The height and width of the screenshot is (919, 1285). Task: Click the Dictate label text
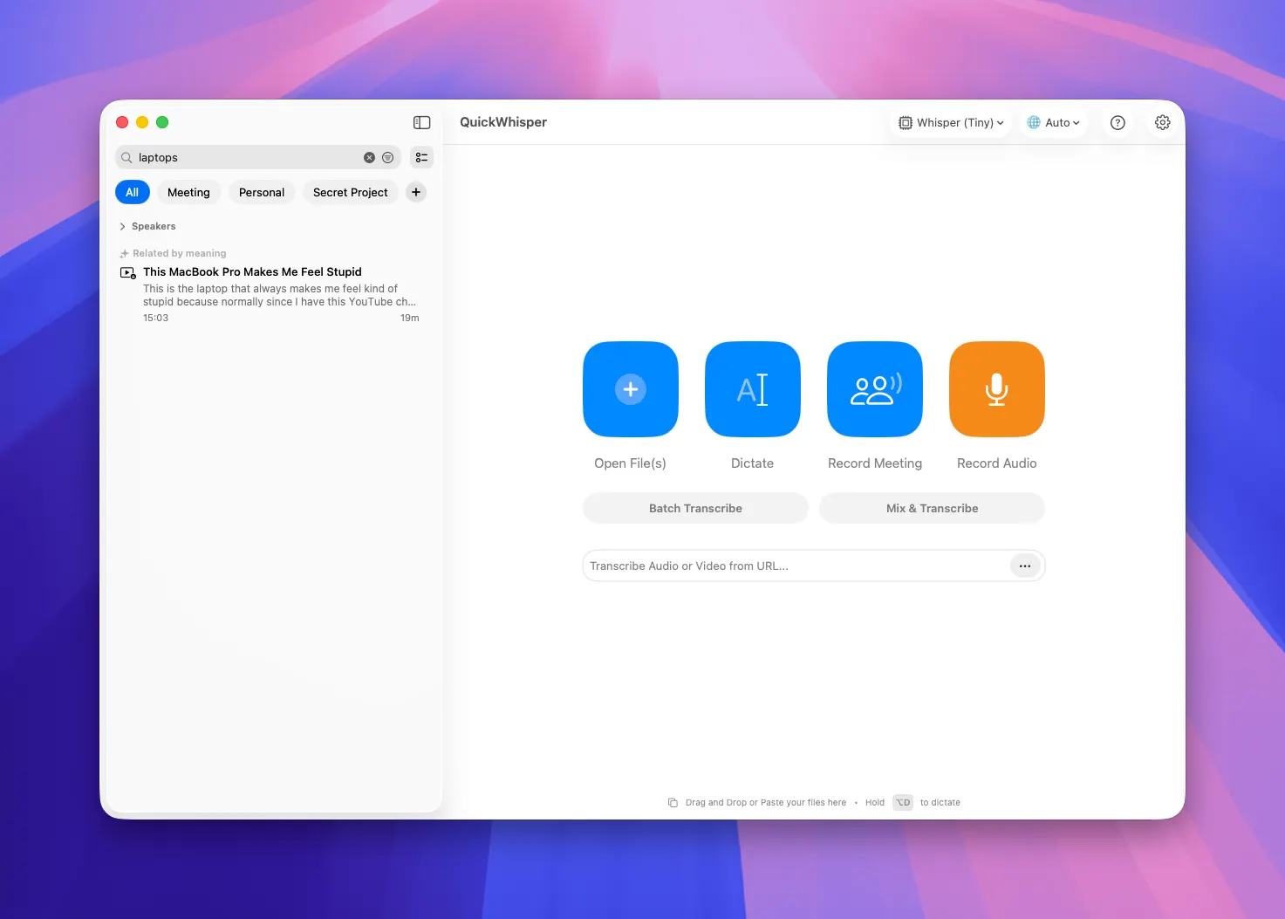click(752, 463)
